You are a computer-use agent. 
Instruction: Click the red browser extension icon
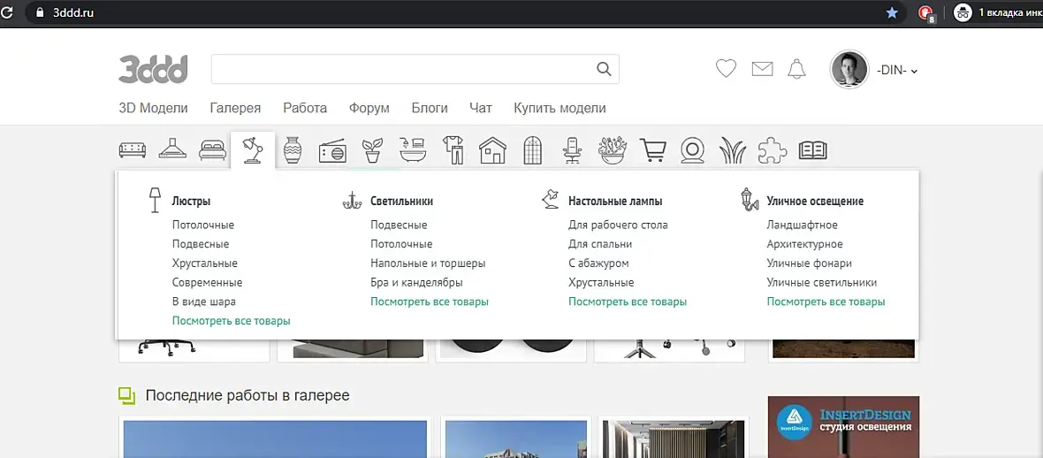tap(926, 12)
